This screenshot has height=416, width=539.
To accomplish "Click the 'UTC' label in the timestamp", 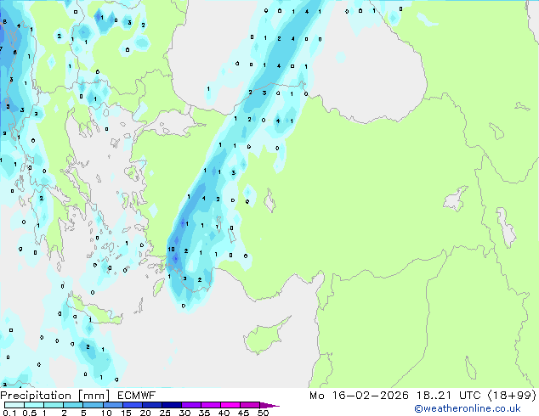I will coord(470,396).
